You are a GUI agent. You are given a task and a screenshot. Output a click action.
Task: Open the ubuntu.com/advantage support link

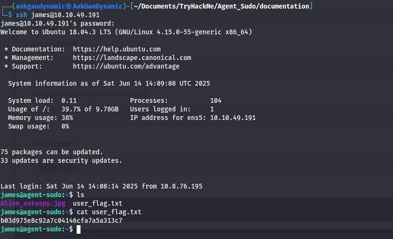(x=126, y=66)
